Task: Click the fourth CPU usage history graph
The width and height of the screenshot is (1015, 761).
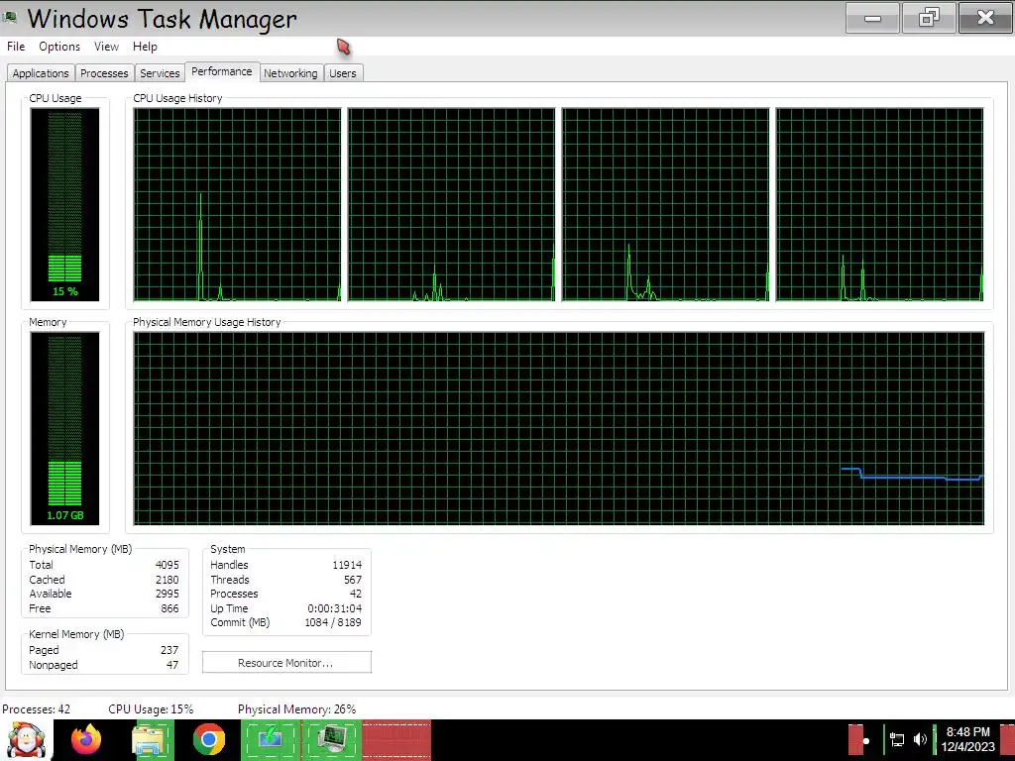Action: pos(880,204)
